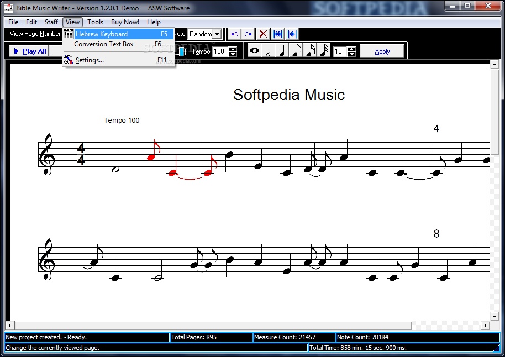Click the Softpedia Music score title
Screen dimensions: 505x357
tap(289, 95)
